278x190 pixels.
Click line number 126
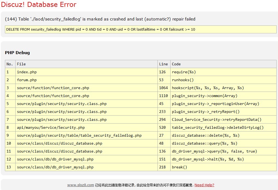pos(164,72)
